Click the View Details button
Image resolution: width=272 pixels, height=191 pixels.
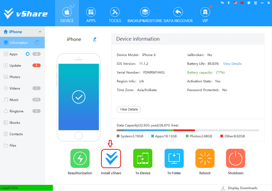129,109
